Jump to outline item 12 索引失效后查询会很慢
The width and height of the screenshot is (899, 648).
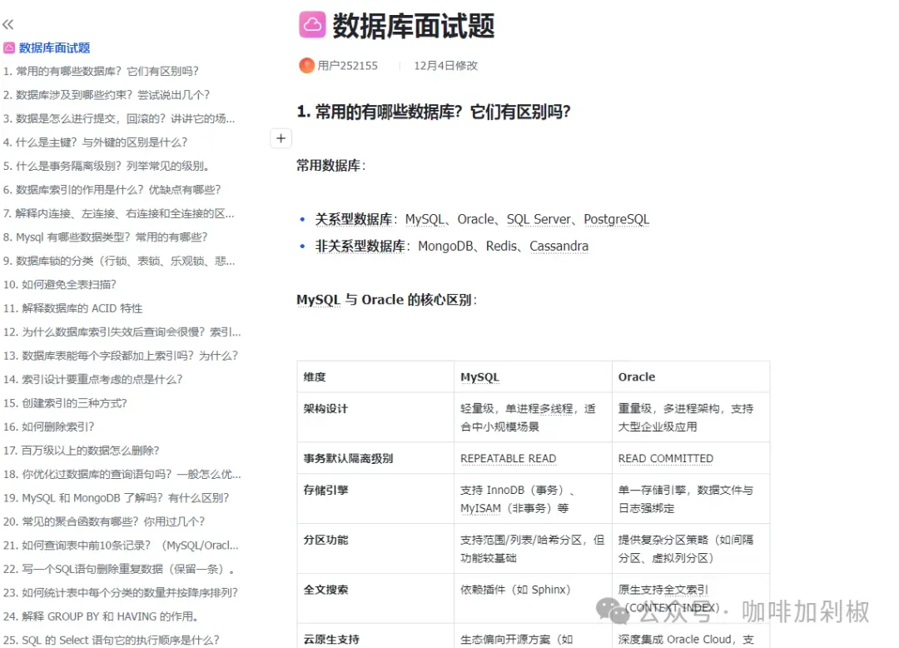(122, 332)
